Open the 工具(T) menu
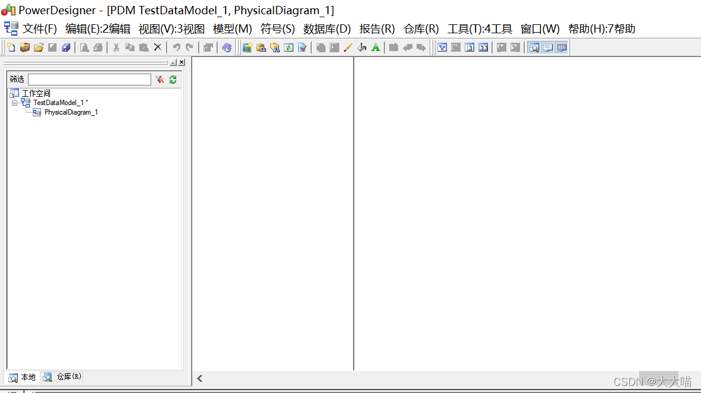The width and height of the screenshot is (701, 393). click(x=480, y=29)
